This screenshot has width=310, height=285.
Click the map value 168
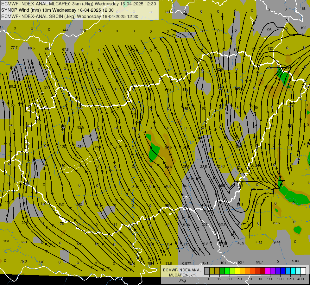303,9
